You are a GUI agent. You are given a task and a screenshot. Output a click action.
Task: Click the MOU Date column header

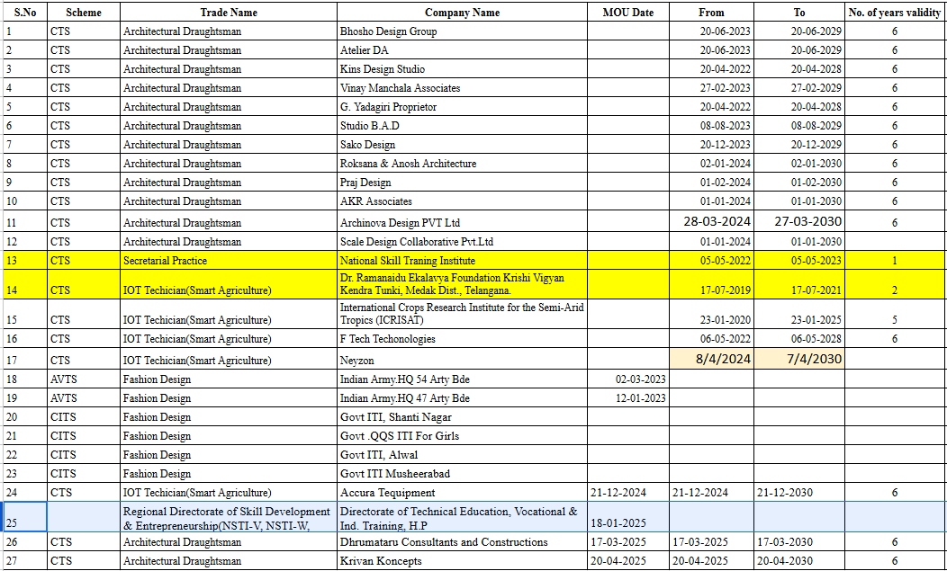[627, 13]
